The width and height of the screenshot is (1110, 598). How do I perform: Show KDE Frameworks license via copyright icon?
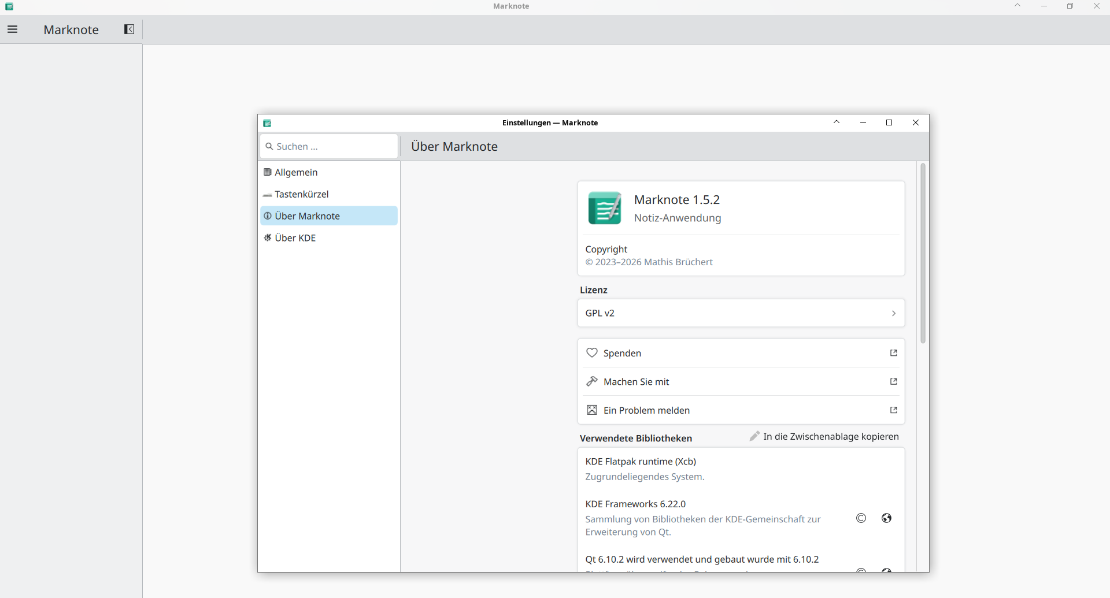click(x=861, y=518)
